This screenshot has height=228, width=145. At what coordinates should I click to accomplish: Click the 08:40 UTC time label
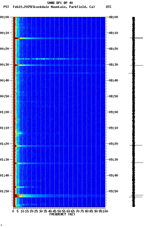tap(113, 80)
